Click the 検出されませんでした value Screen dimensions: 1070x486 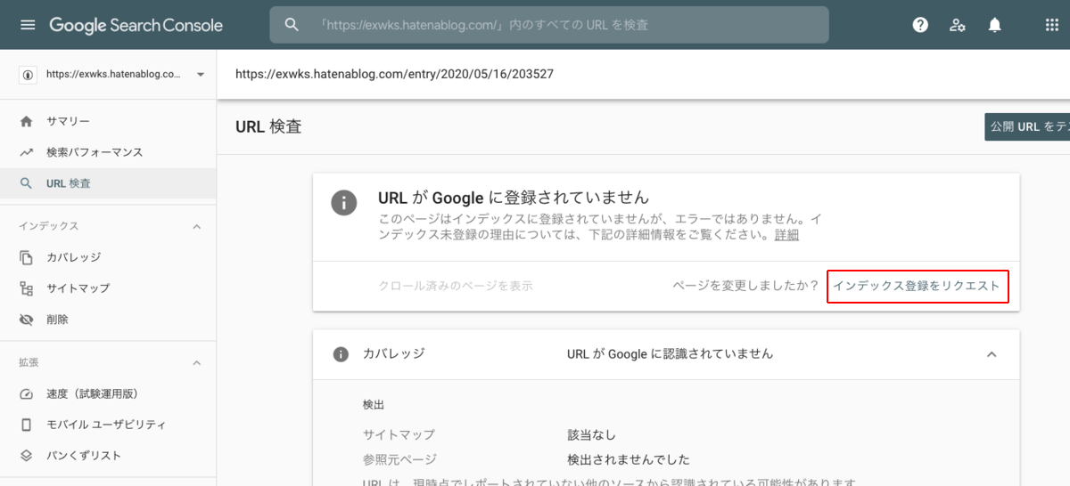[x=629, y=459]
